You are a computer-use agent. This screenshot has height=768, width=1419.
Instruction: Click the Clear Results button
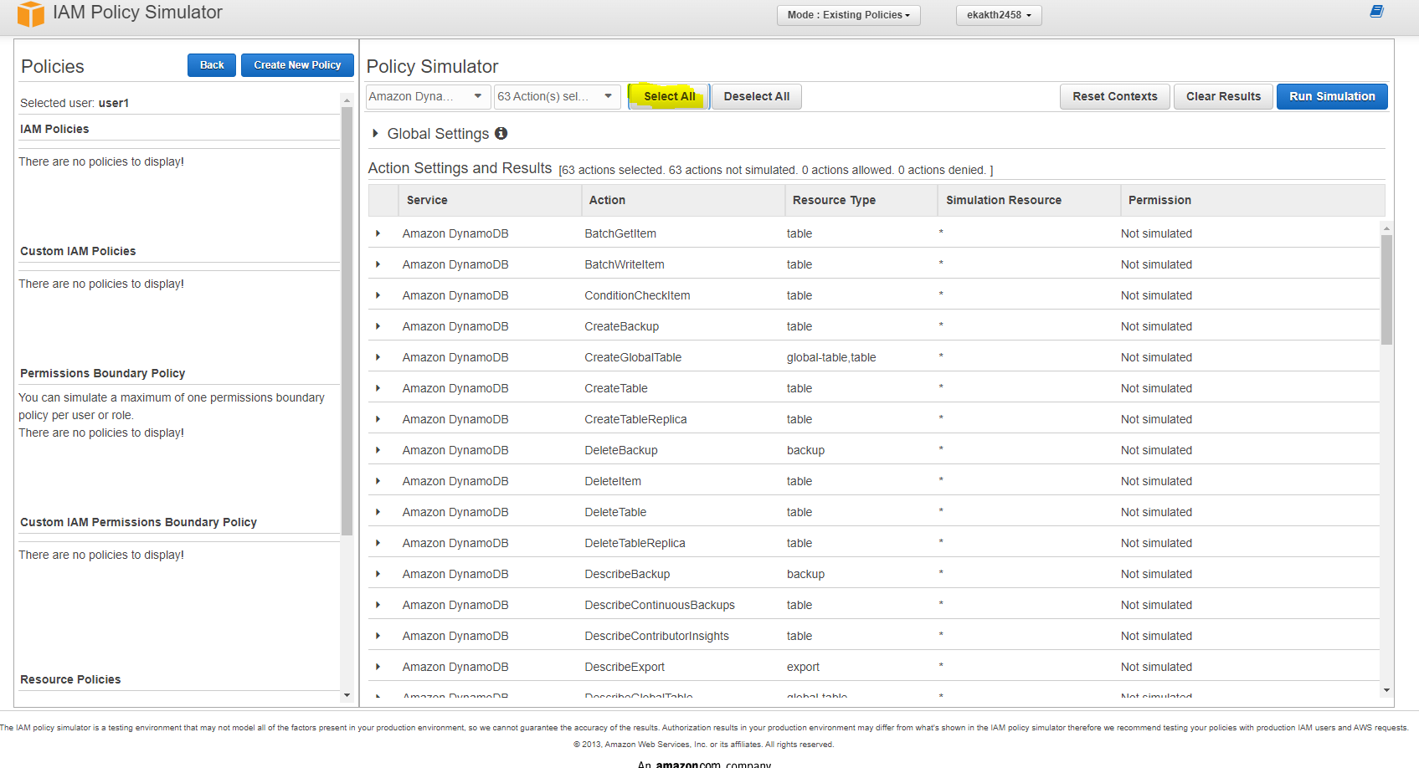(1223, 96)
